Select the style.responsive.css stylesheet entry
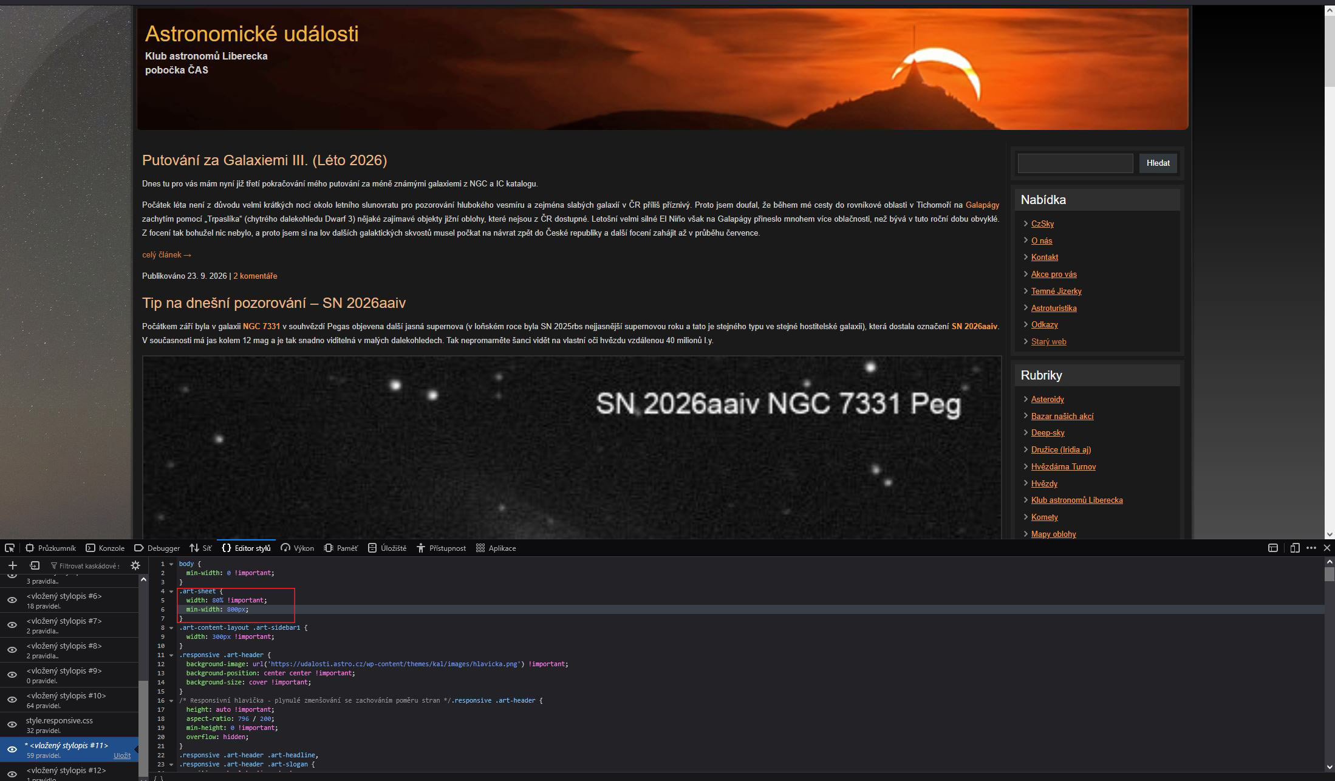The image size is (1335, 781). click(x=70, y=725)
